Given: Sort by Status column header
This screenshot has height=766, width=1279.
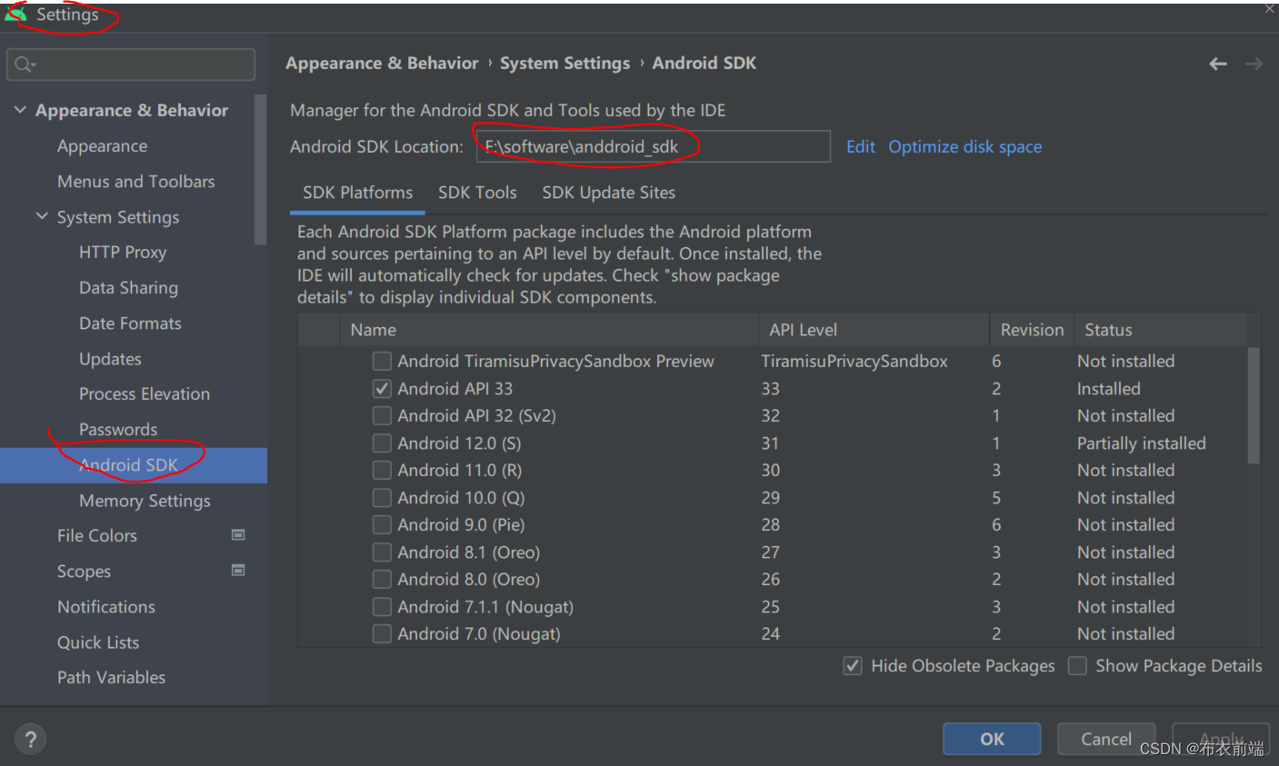Looking at the screenshot, I should [x=1161, y=330].
